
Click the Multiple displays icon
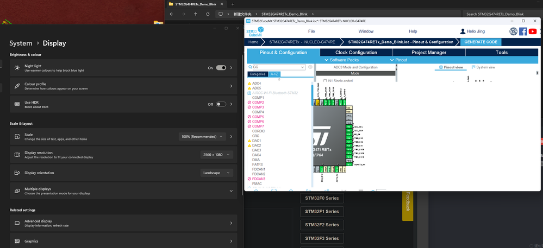click(x=17, y=191)
